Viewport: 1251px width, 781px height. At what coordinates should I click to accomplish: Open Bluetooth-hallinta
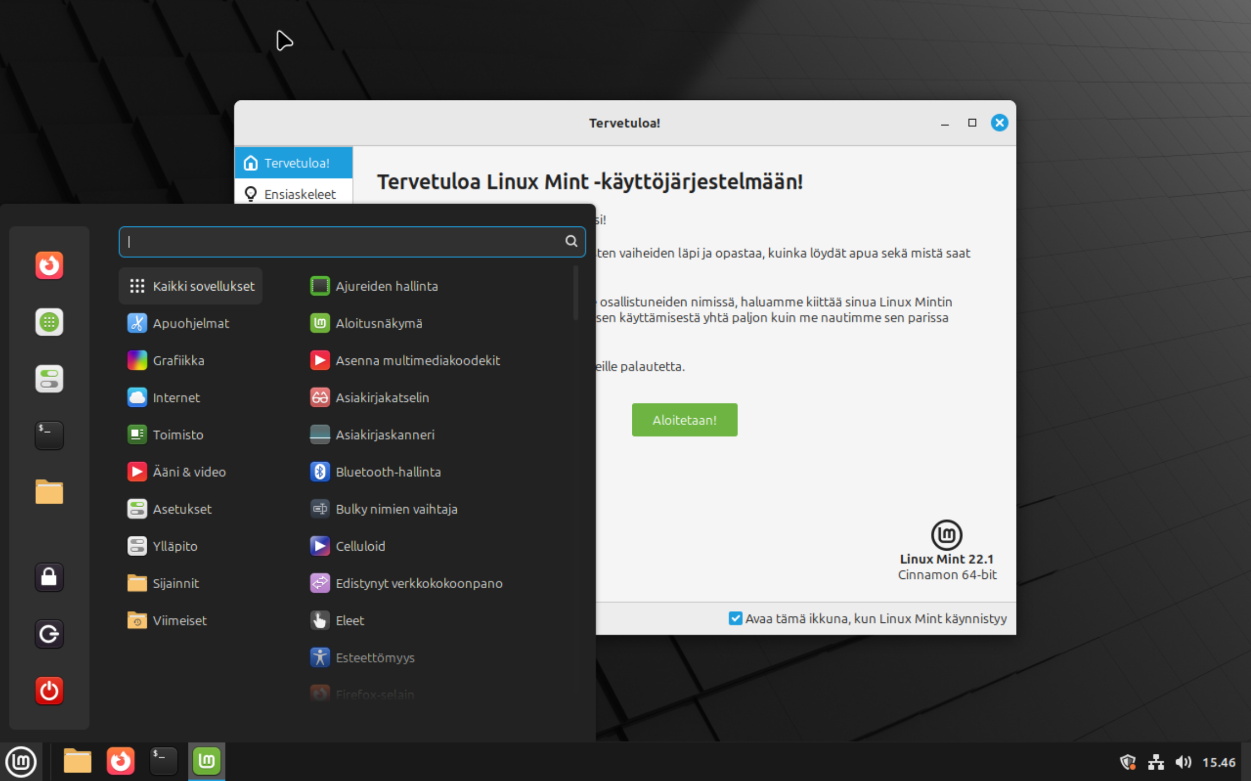(437, 472)
